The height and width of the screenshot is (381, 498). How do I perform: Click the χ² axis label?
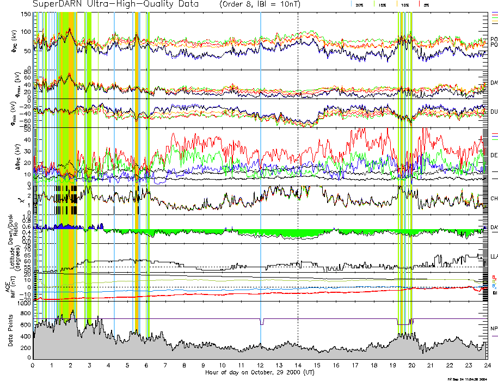click(20, 200)
